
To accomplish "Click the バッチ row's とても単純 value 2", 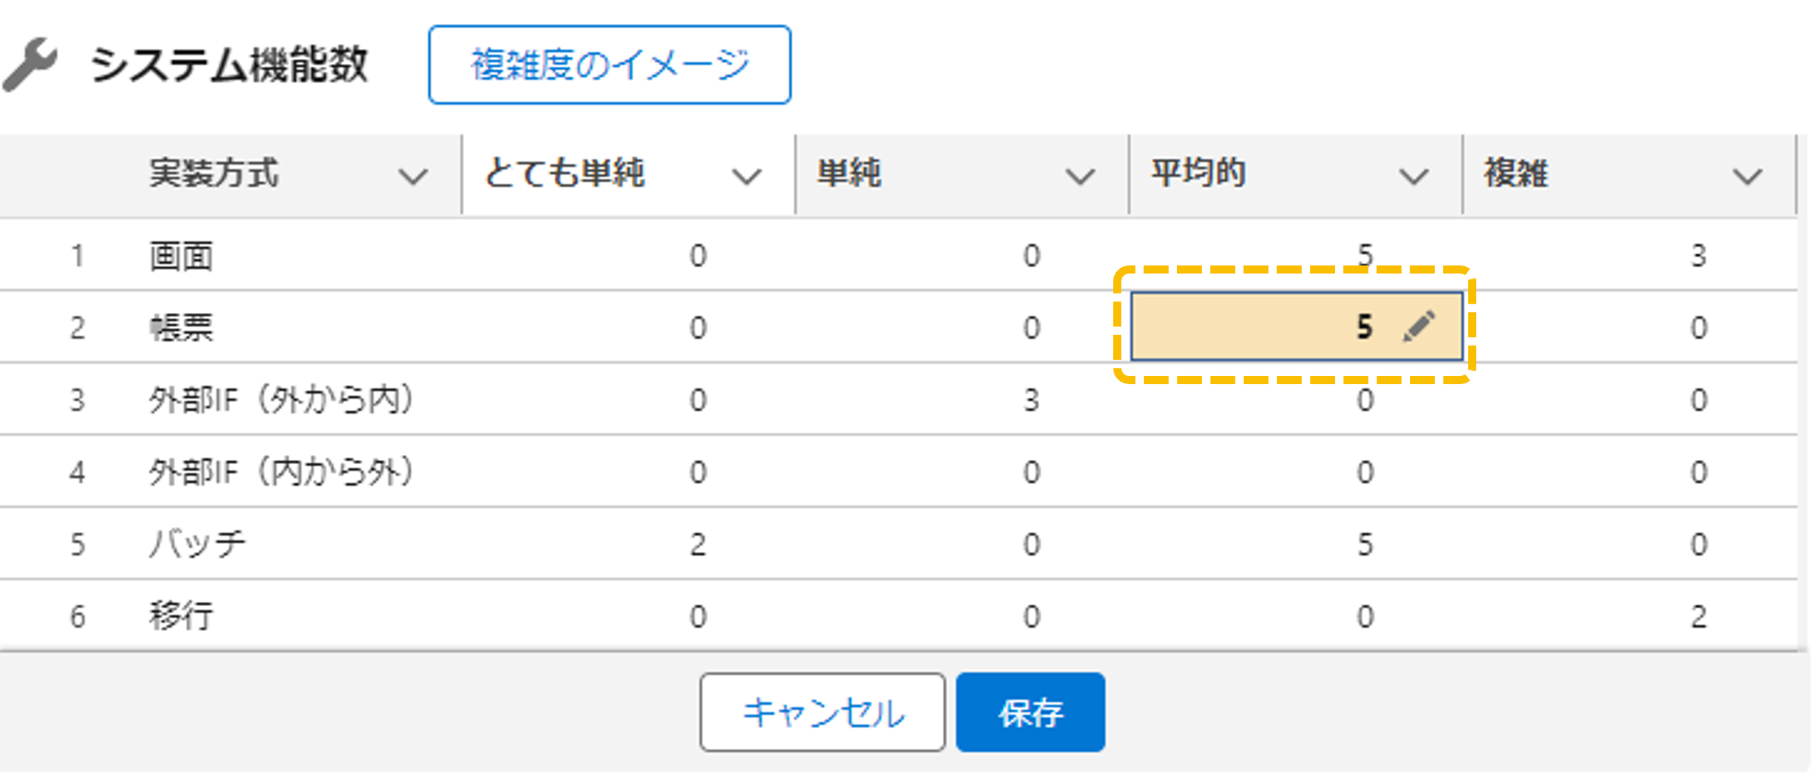I will (x=698, y=545).
